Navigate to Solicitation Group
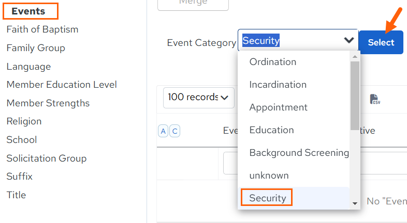Viewport: 407px width, 223px height. 47,158
